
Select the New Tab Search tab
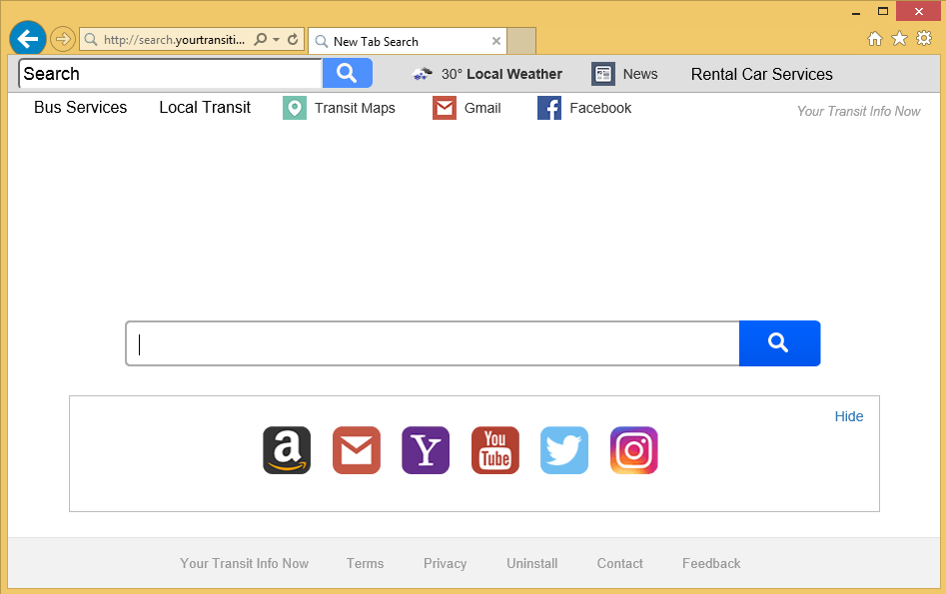coord(408,41)
